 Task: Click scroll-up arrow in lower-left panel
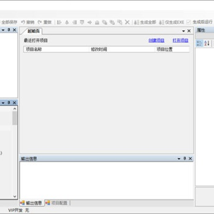coord(15,109)
